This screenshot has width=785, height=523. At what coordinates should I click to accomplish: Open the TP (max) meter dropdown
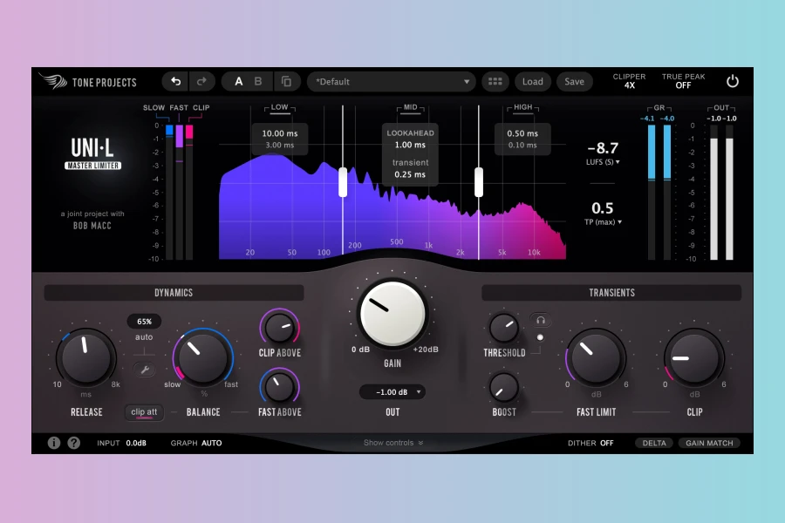pyautogui.click(x=603, y=222)
